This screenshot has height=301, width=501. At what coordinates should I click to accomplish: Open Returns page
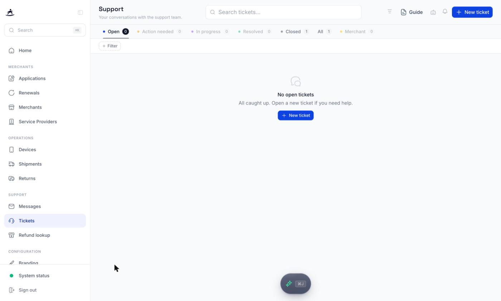[45, 179]
